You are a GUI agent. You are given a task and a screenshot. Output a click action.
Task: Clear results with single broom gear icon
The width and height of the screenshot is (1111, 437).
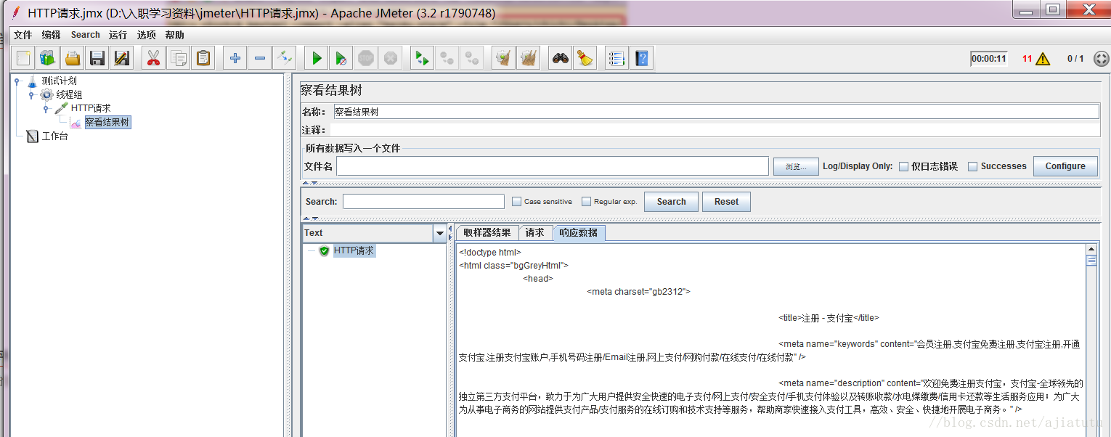(503, 58)
